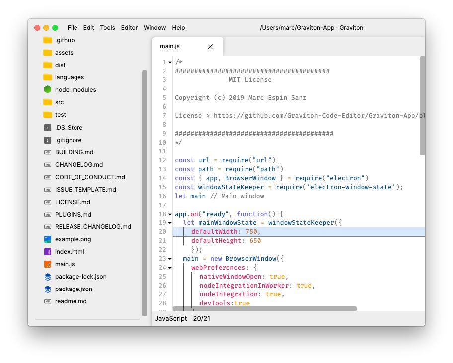Click the example.png image icon
This screenshot has width=453, height=363.
tap(48, 239)
